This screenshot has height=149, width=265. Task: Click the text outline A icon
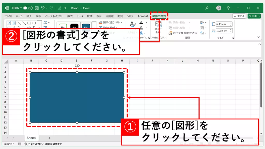click(x=141, y=27)
